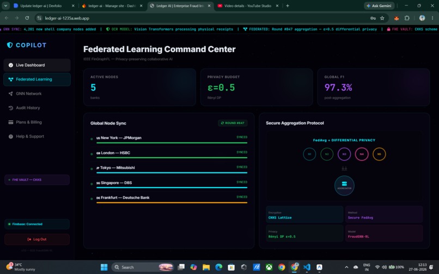Open Xbox app from taskbar
This screenshot has height=274, width=439.
click(x=269, y=267)
